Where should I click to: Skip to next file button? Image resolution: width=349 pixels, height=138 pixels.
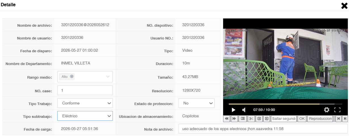point(345,118)
